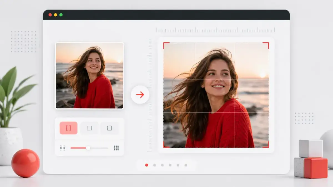Image resolution: width=333 pixels, height=187 pixels.
Task: Click the vertical ruler left of preview
Action: (150, 95)
